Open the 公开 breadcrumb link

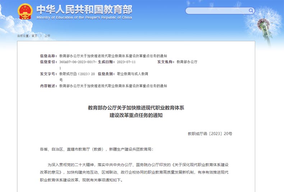(47, 36)
